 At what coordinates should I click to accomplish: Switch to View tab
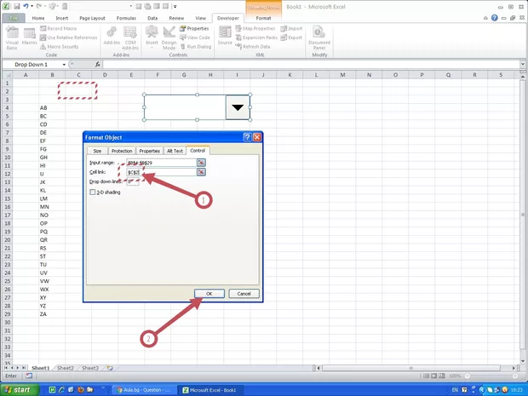point(200,18)
